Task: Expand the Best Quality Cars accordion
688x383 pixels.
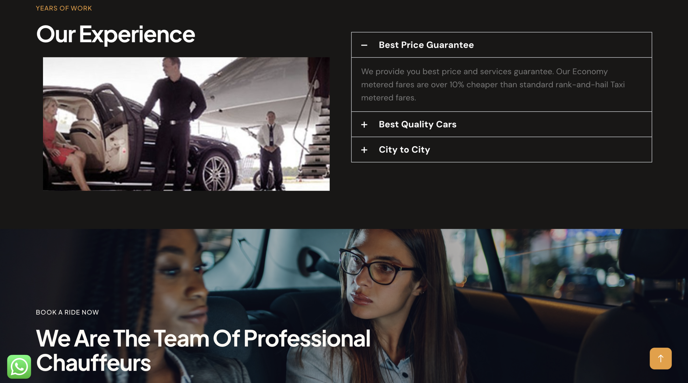Action: click(x=501, y=124)
